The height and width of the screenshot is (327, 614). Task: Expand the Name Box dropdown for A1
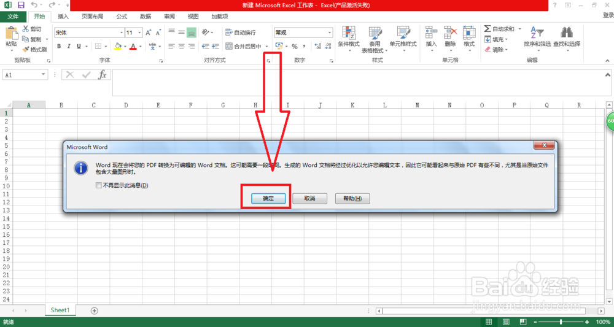tap(44, 75)
